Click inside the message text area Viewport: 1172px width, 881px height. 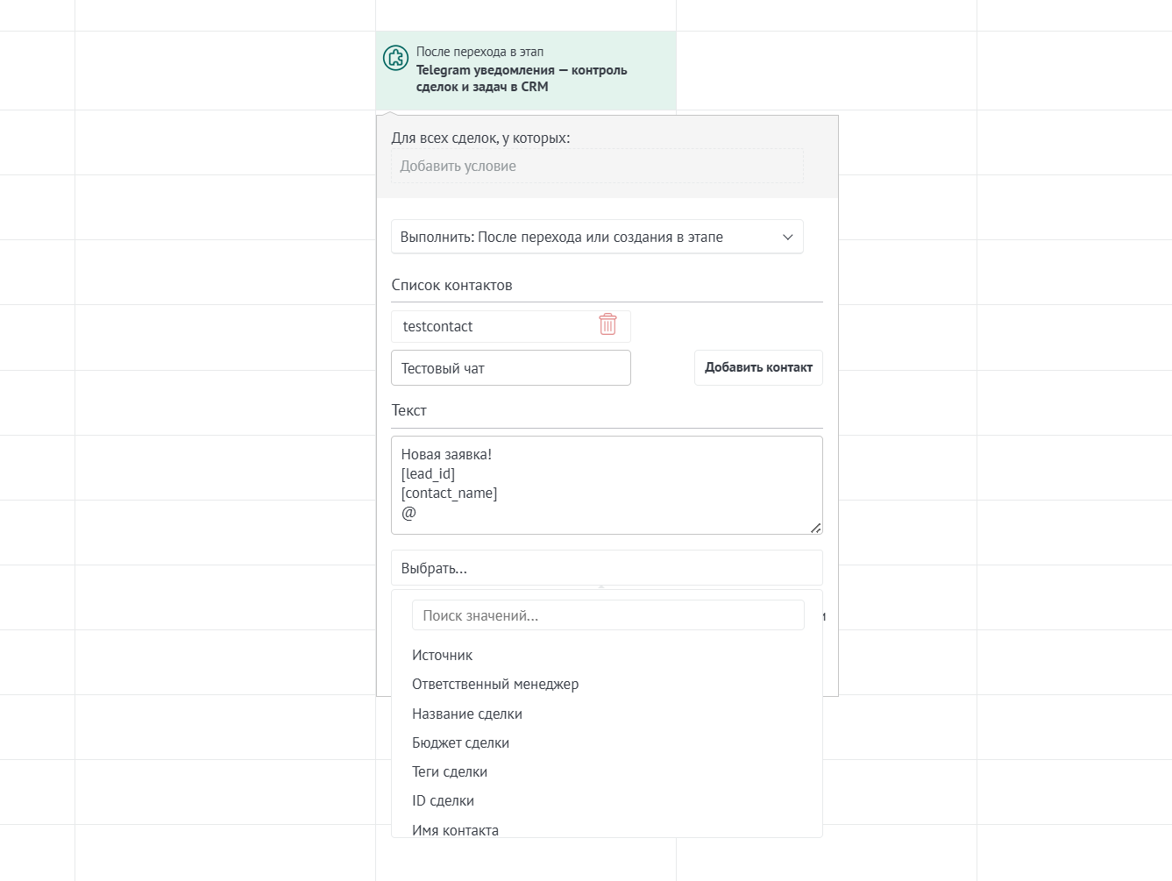607,485
